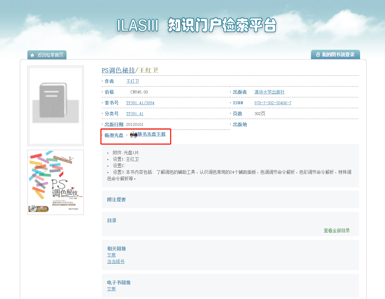Click the 畅想光盘 label
Viewport: 385px width, 299px height.
click(114, 136)
